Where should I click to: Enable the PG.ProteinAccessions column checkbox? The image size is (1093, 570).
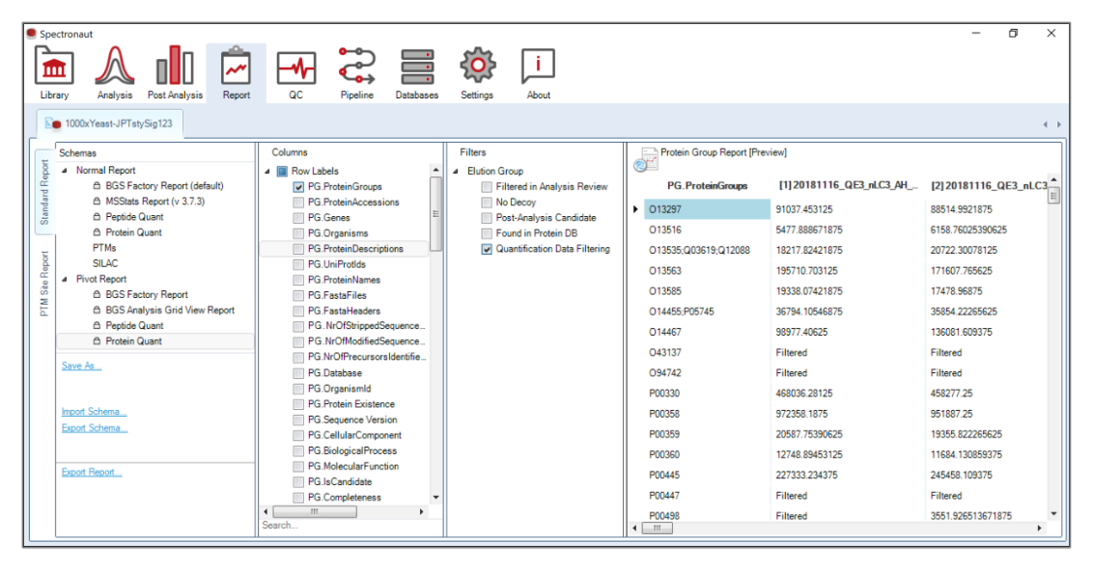pos(298,203)
